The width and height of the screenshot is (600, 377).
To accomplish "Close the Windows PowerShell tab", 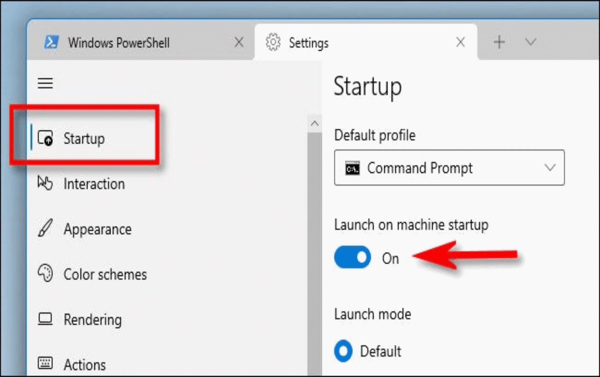I will pyautogui.click(x=239, y=42).
